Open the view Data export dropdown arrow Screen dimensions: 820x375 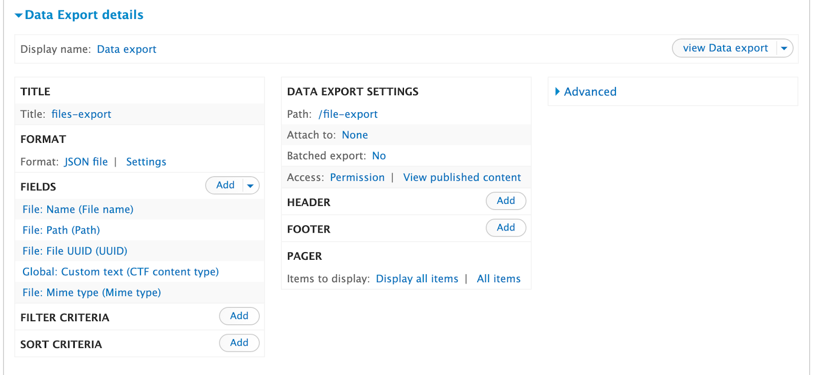pos(784,49)
